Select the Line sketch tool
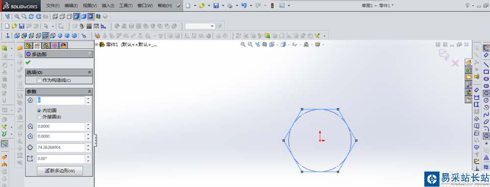490x187 pixels. [x=486, y=65]
